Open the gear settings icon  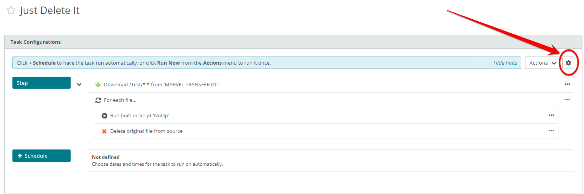568,63
